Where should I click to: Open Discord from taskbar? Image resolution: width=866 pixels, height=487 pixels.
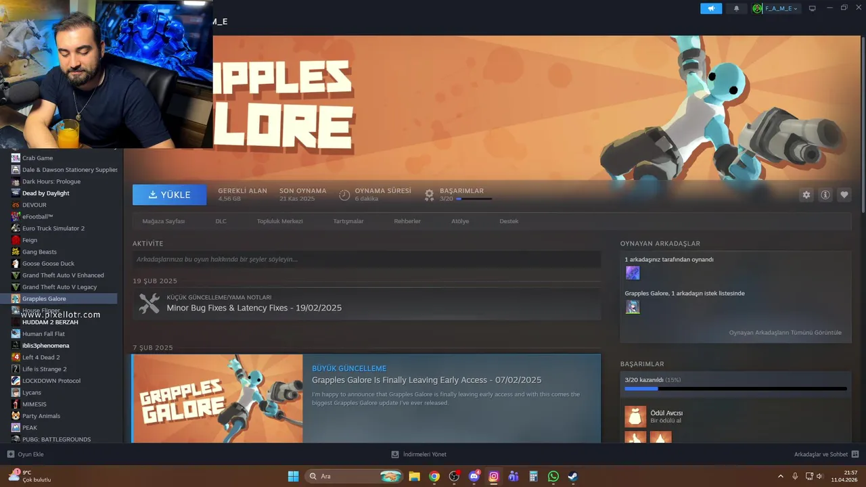point(474,476)
